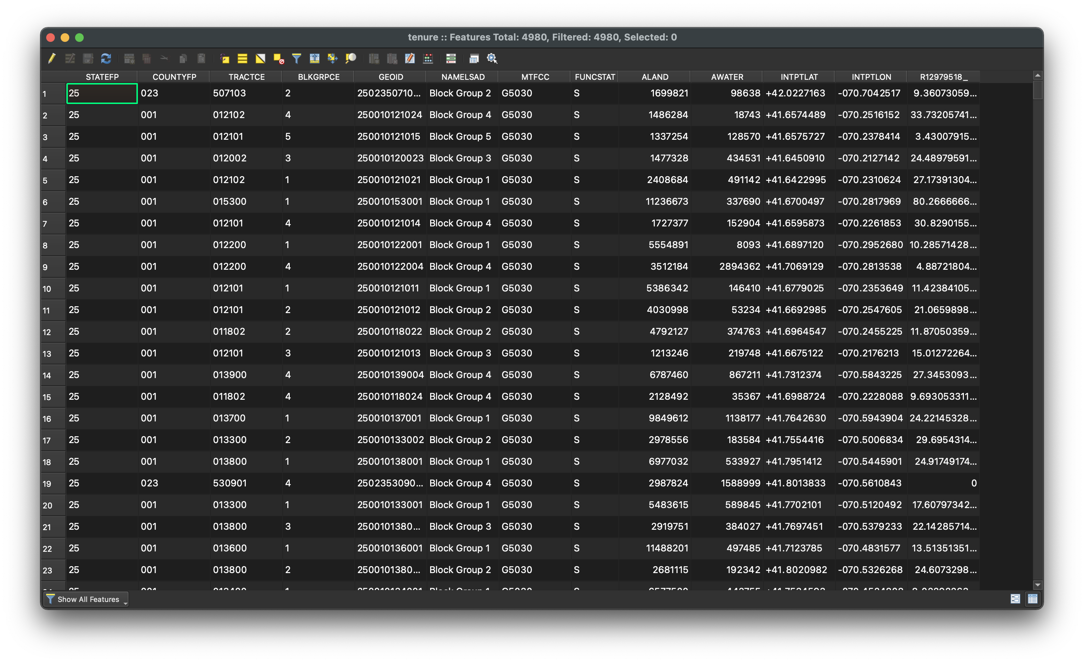This screenshot has height=663, width=1084.
Task: Sort by the TRACTCE column header
Action: click(246, 77)
